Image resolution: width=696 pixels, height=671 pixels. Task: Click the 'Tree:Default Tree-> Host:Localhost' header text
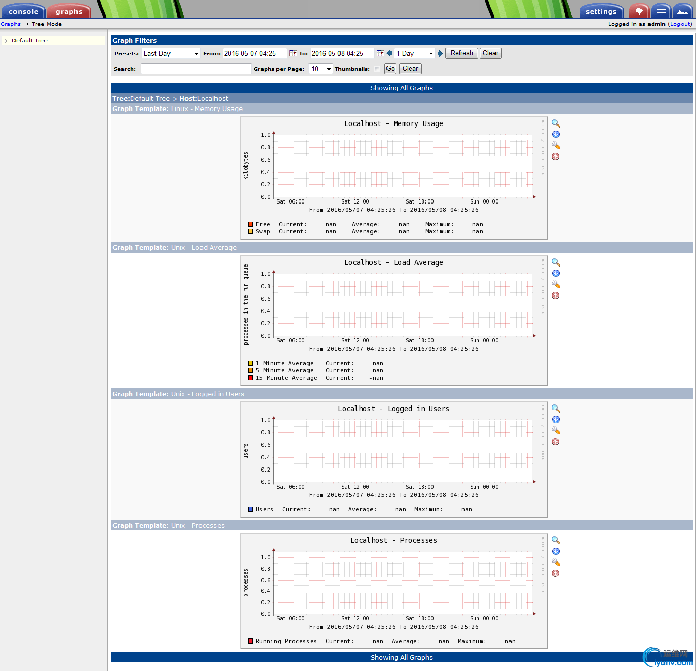tap(170, 98)
